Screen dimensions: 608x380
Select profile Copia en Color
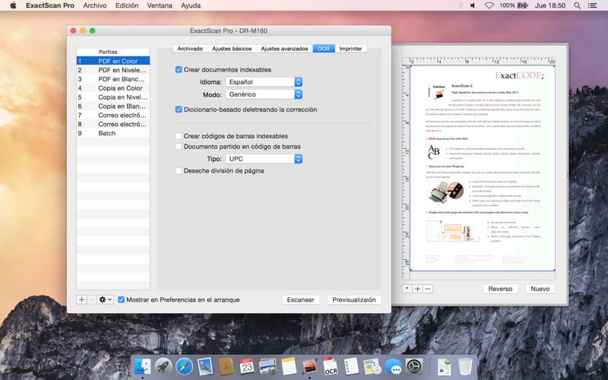tap(113, 88)
